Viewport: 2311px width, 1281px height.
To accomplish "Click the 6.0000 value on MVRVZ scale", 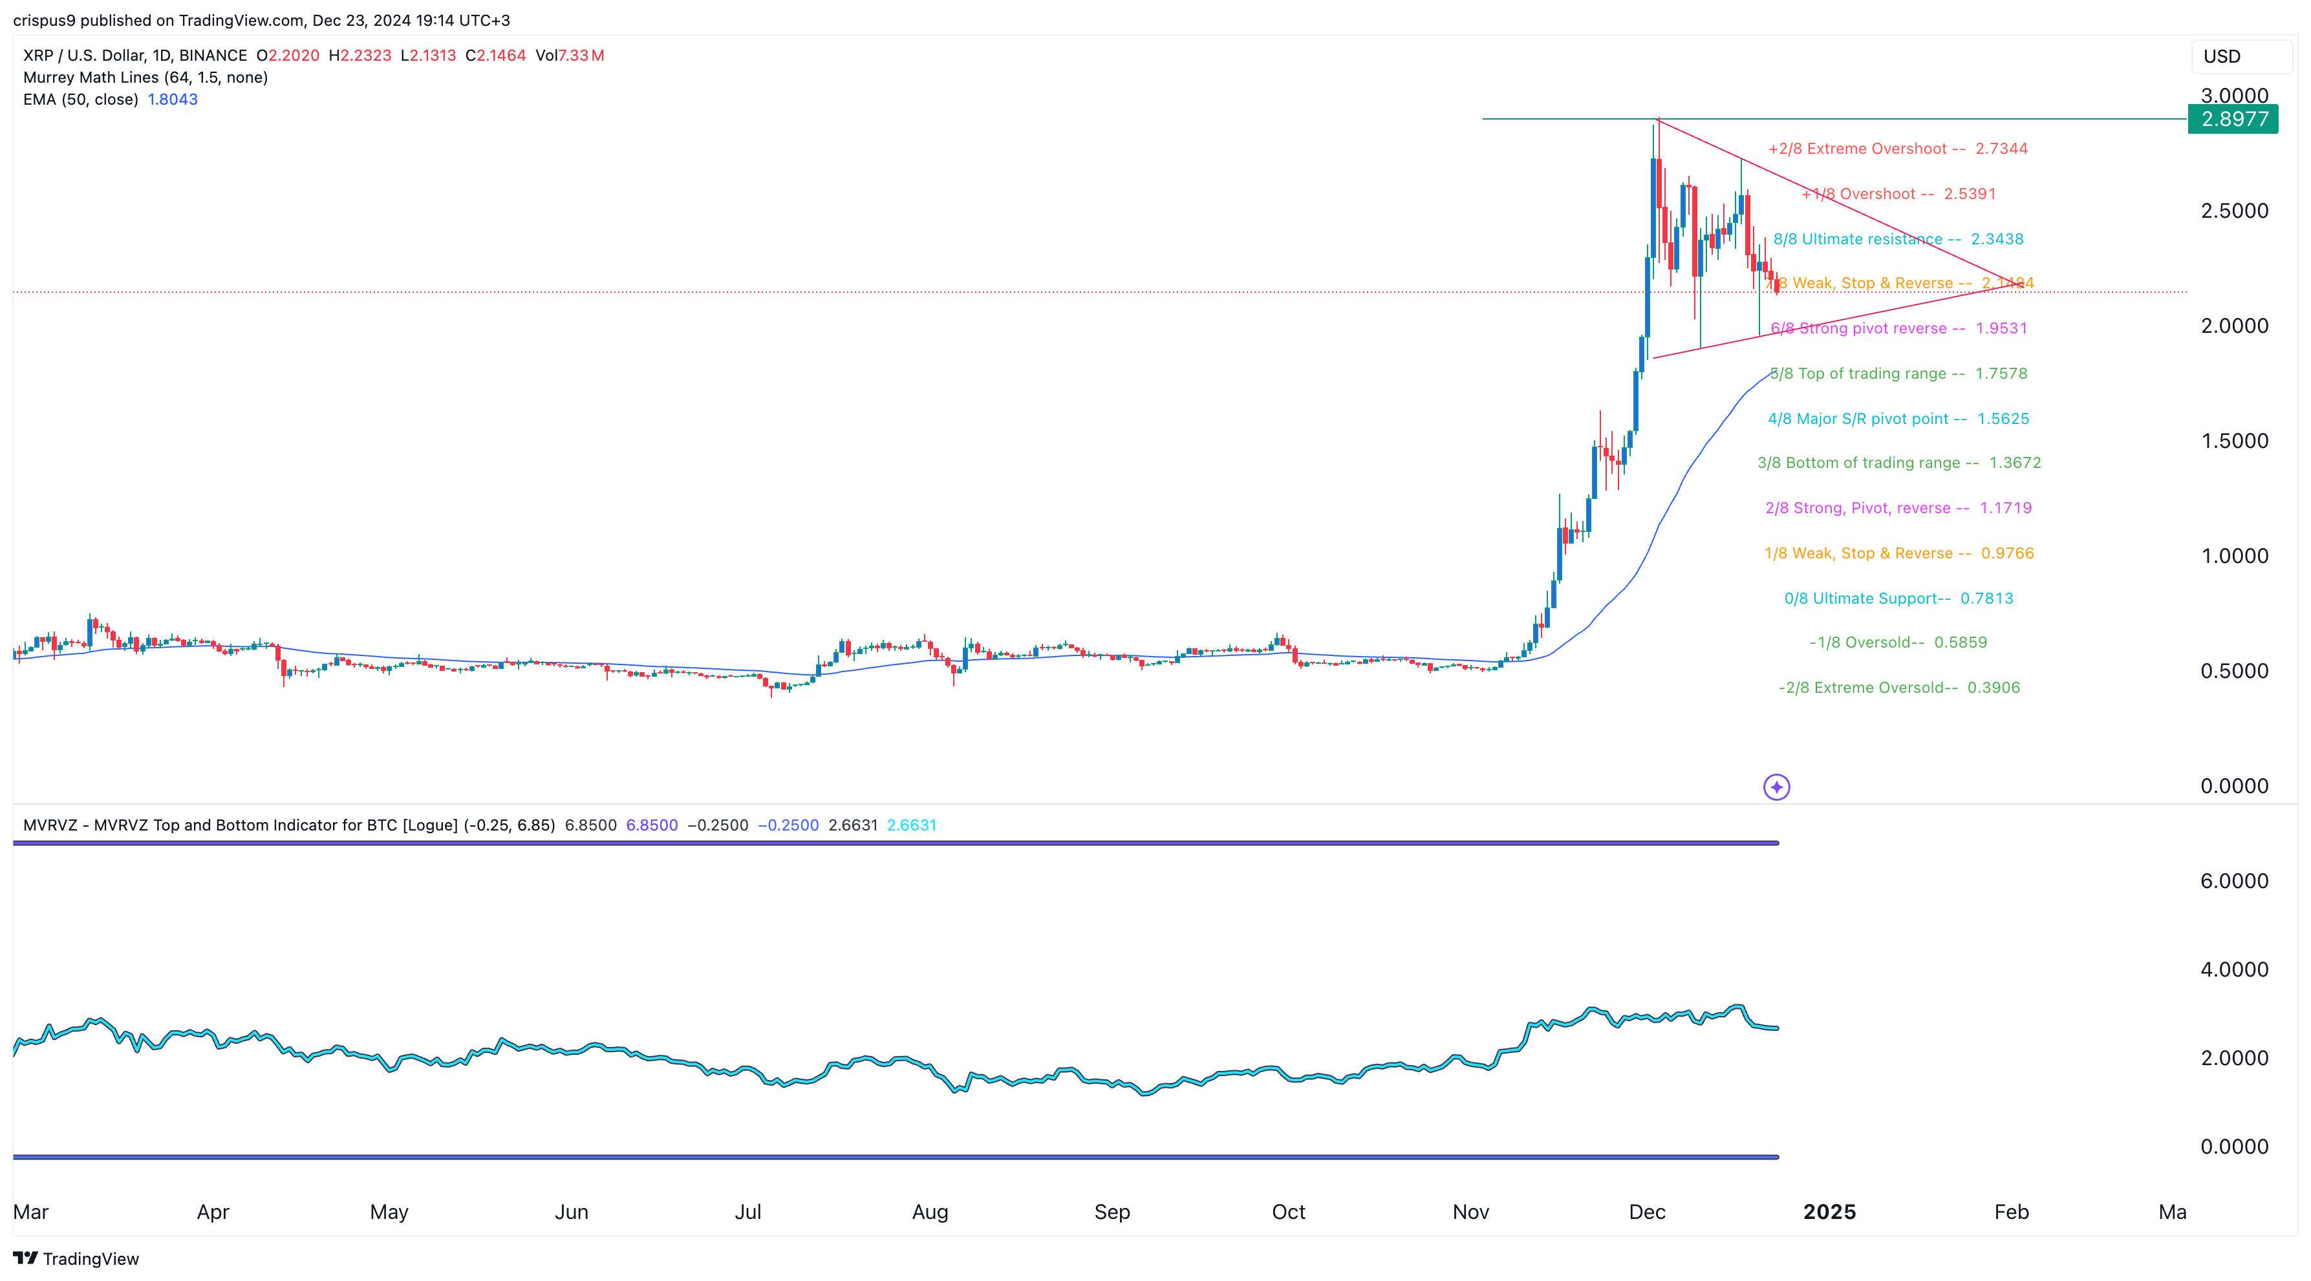I will 2234,880.
